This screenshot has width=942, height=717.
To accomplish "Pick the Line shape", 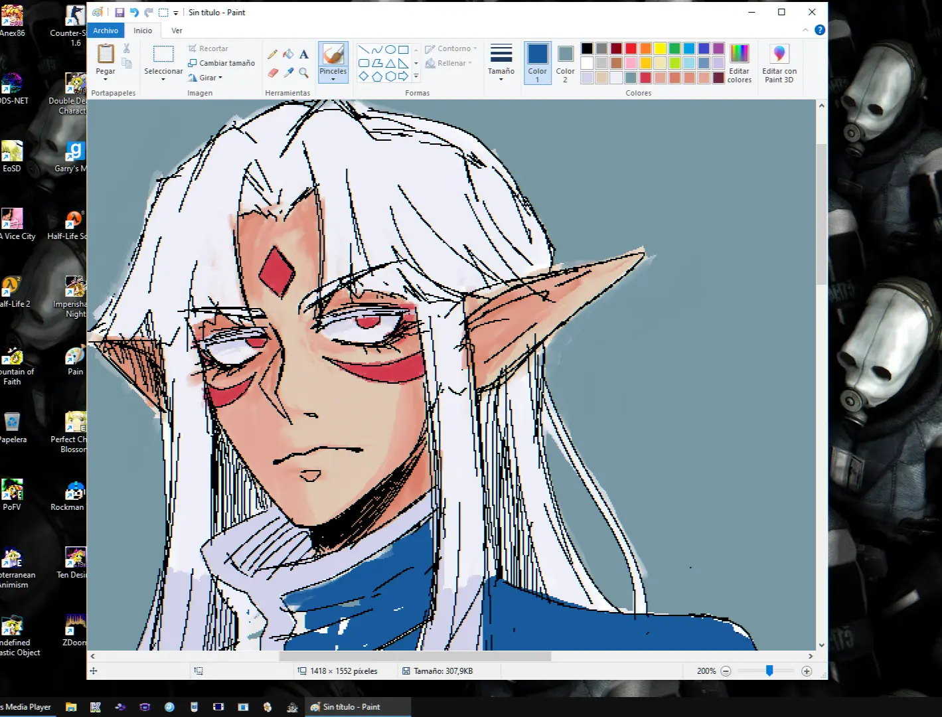I will tap(364, 50).
